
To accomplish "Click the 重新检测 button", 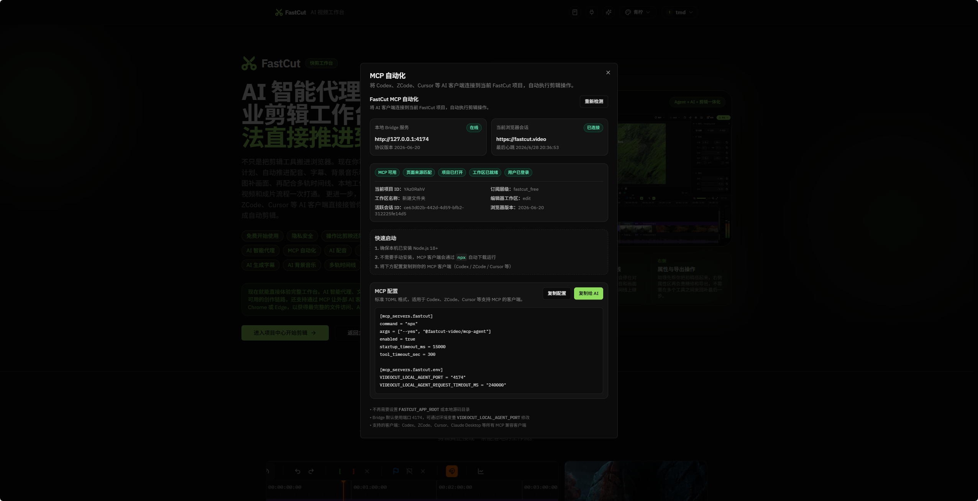I will point(594,102).
